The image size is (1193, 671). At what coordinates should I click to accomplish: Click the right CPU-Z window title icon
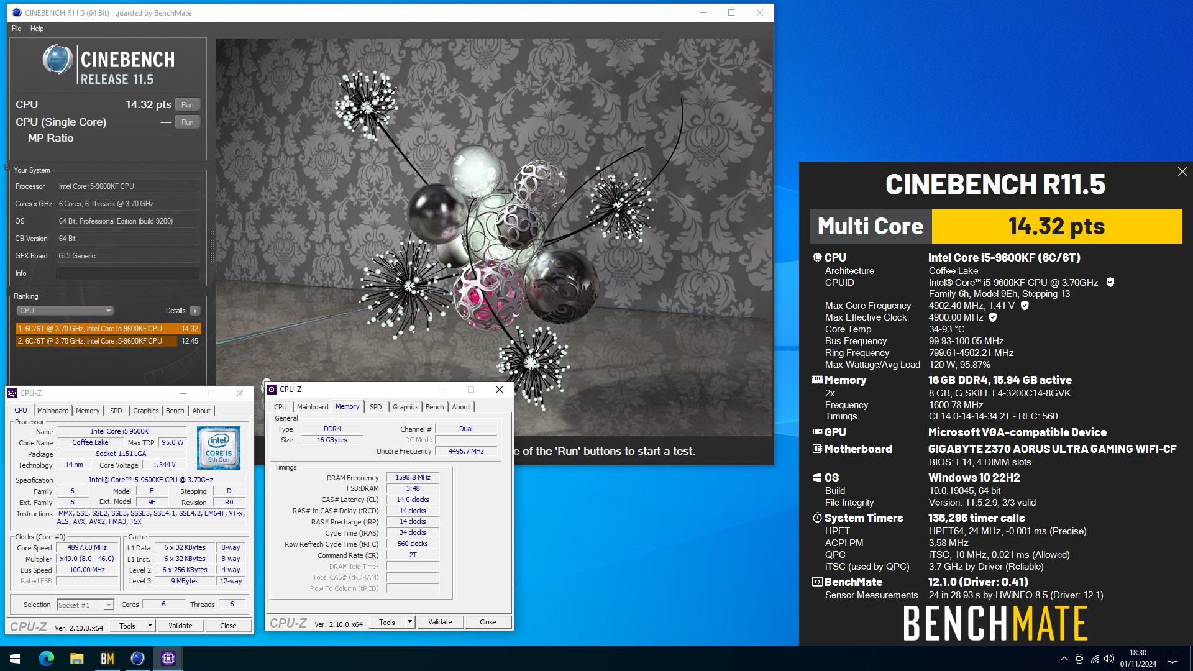click(272, 390)
